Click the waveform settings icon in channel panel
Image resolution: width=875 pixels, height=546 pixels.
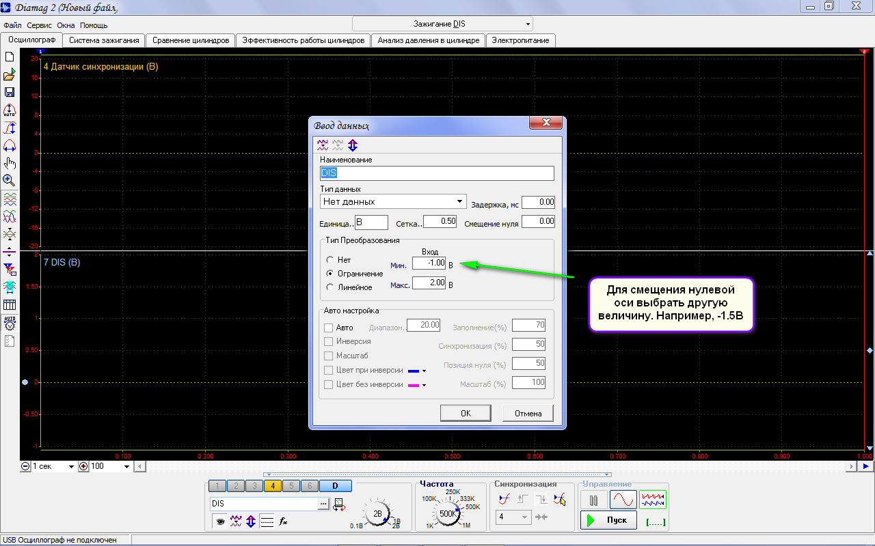(236, 521)
